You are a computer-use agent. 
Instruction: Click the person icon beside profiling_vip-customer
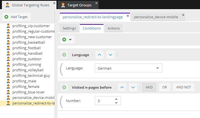click(8, 26)
